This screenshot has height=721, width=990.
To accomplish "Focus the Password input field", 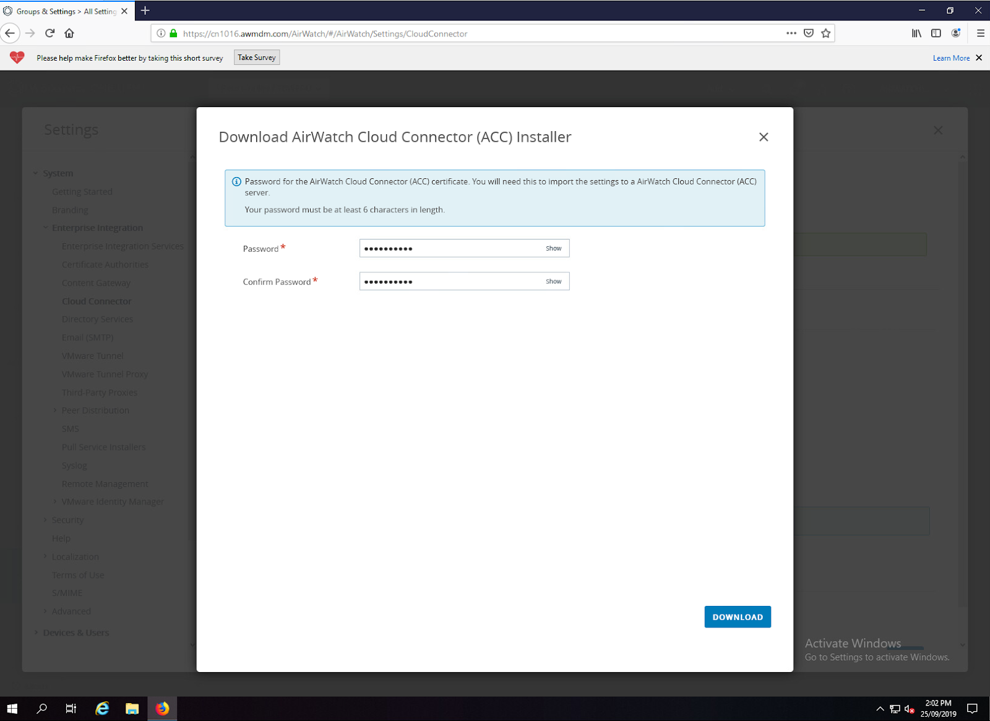I will (x=464, y=248).
